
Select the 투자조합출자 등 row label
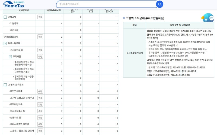(18, 111)
